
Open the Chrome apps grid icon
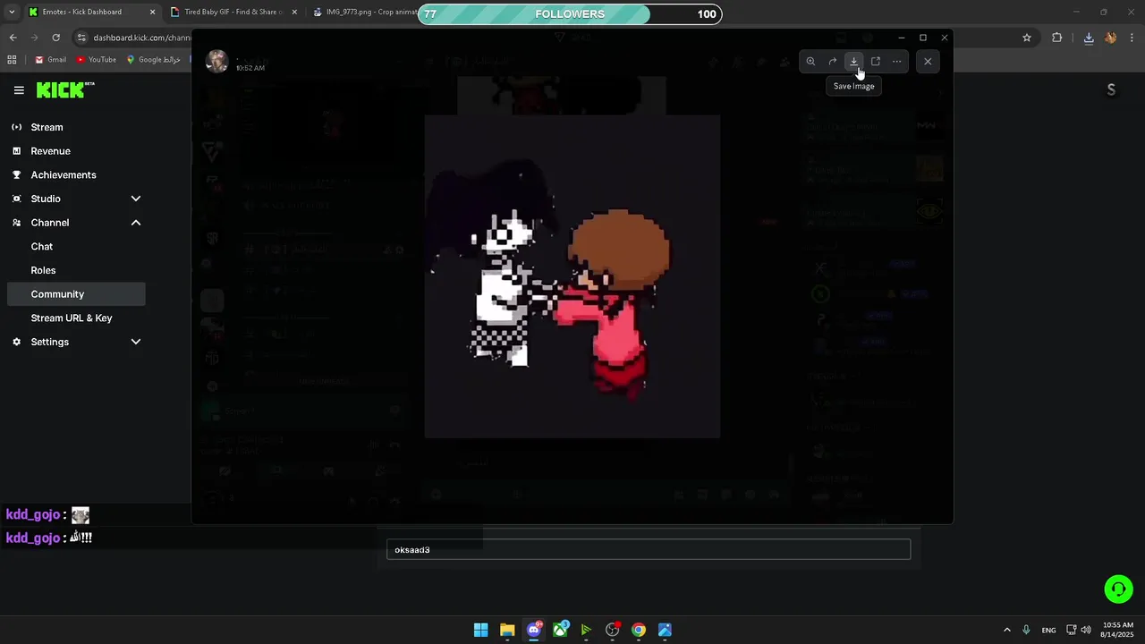coord(12,60)
